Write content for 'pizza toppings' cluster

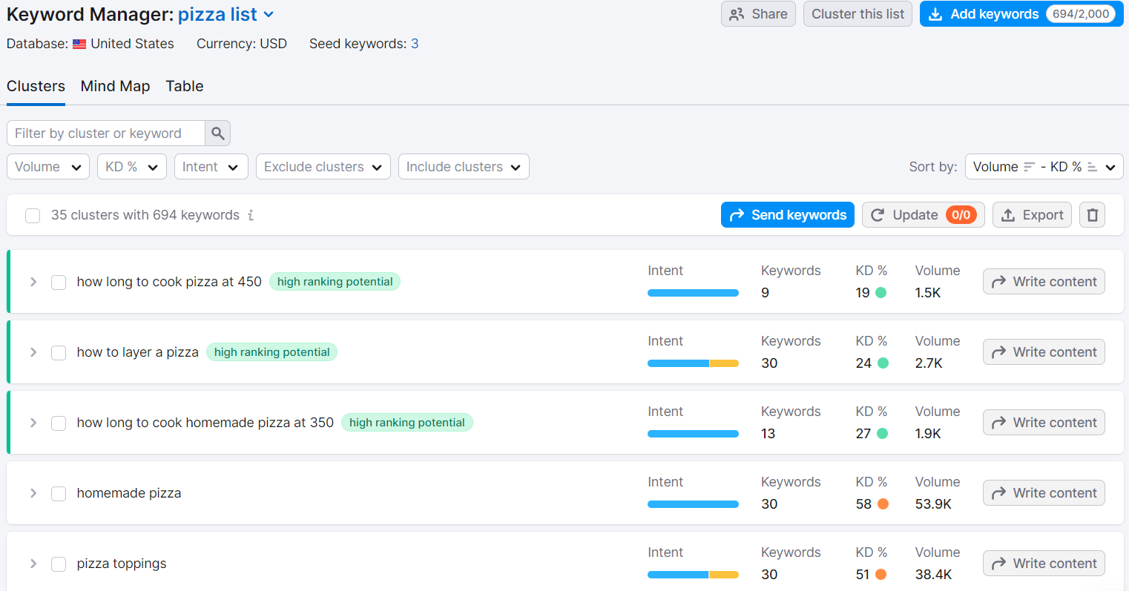(1044, 564)
